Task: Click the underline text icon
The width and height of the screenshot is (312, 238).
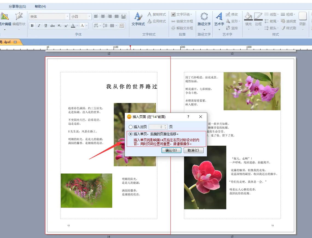Action: click(46, 26)
